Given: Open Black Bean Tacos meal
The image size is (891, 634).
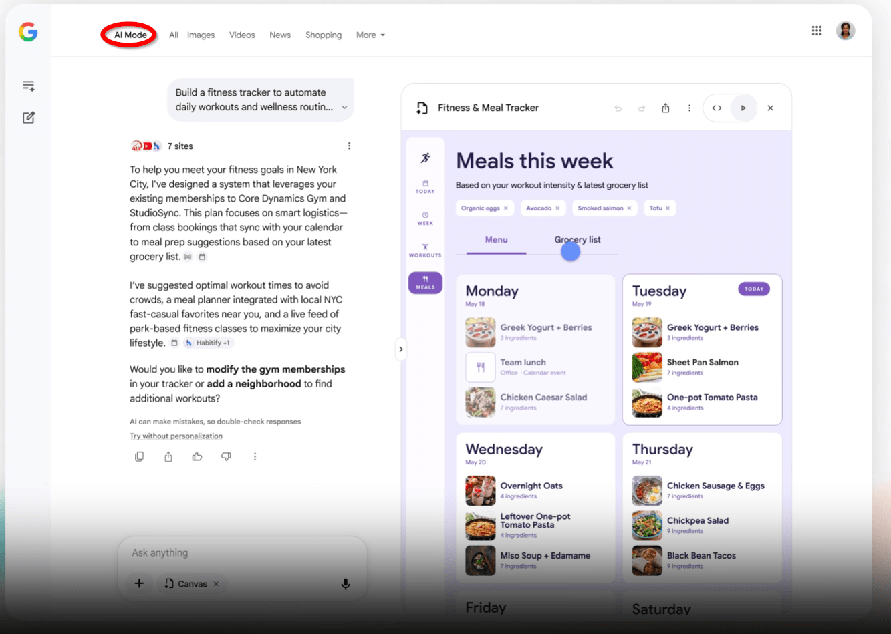Looking at the screenshot, I should point(702,560).
